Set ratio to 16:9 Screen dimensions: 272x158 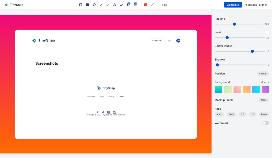tap(231, 114)
